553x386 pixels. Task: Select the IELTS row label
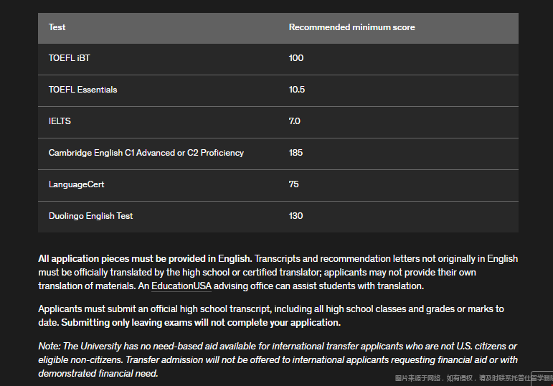60,121
